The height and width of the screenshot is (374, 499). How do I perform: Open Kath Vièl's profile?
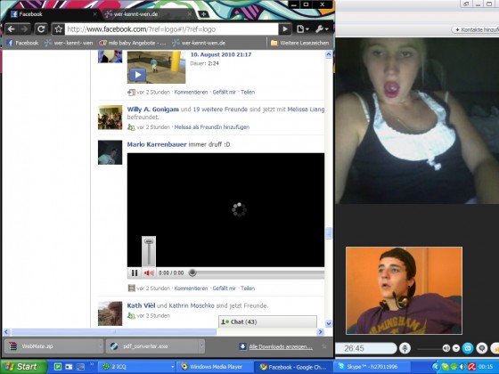tap(141, 305)
